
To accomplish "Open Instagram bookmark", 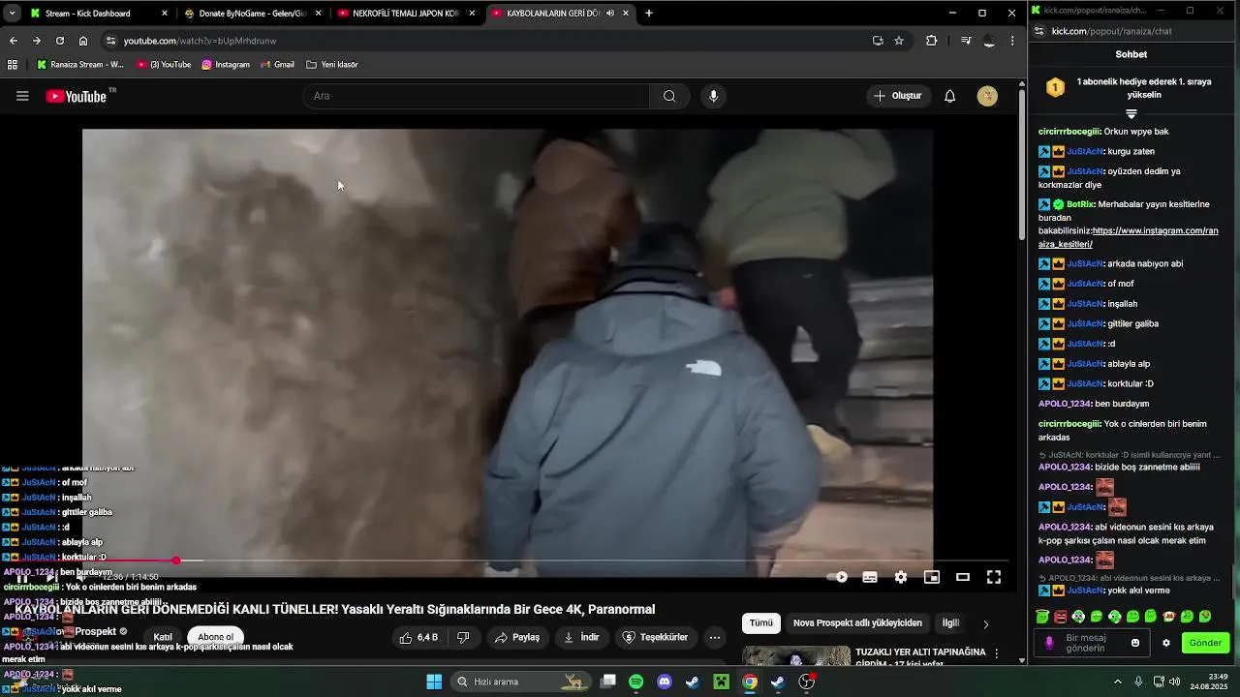I will pyautogui.click(x=226, y=65).
